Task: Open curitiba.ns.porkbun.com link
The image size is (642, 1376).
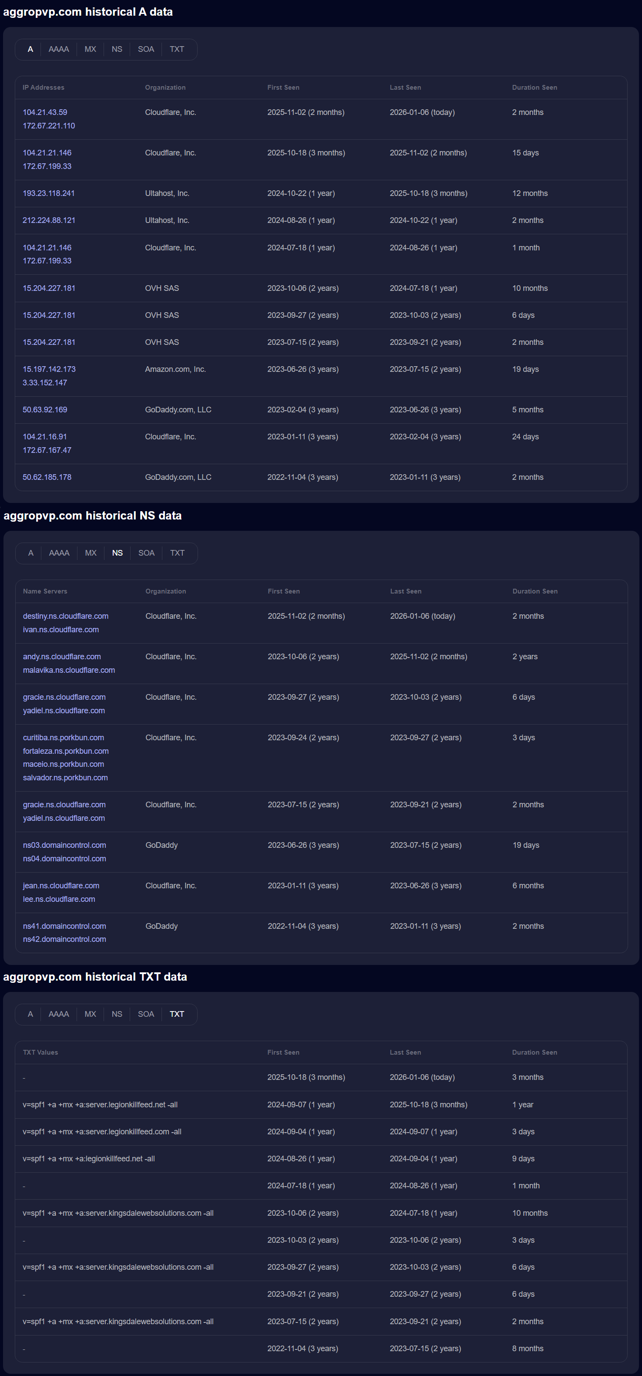Action: click(64, 737)
